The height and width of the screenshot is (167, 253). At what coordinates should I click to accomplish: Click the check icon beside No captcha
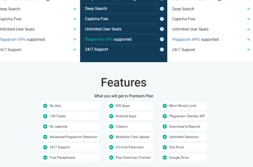(45, 126)
